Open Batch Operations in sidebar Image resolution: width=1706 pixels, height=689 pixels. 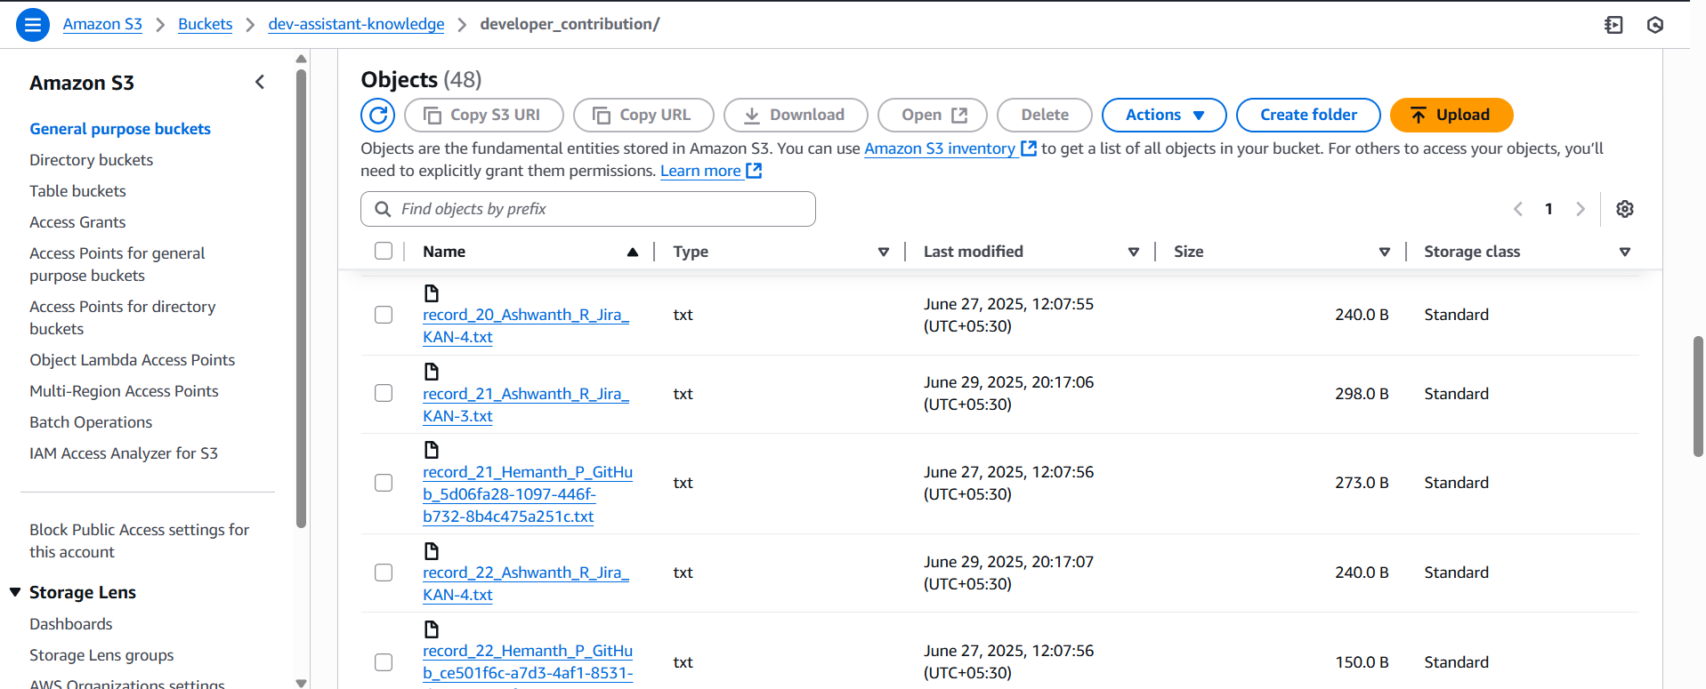(91, 422)
